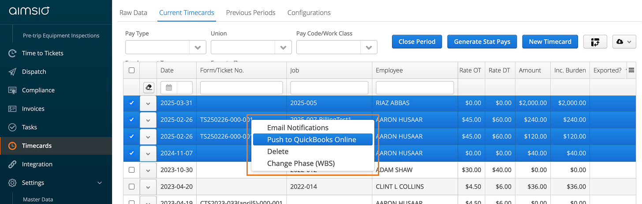Open the Configurations tab
This screenshot has width=642, height=204.
(309, 13)
